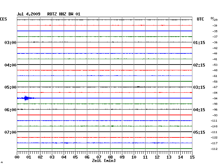
Task: Click the 01:15 UTC time label
Action: (199, 42)
